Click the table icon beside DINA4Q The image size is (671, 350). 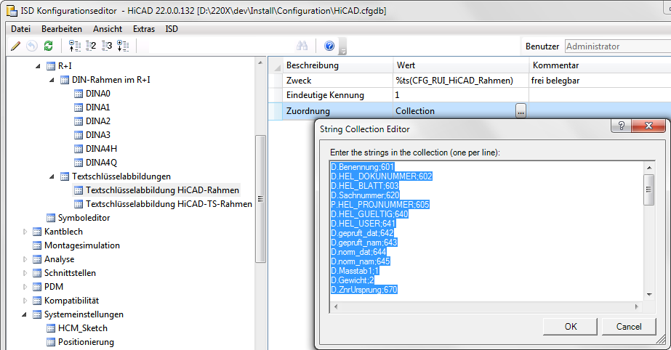pos(79,163)
